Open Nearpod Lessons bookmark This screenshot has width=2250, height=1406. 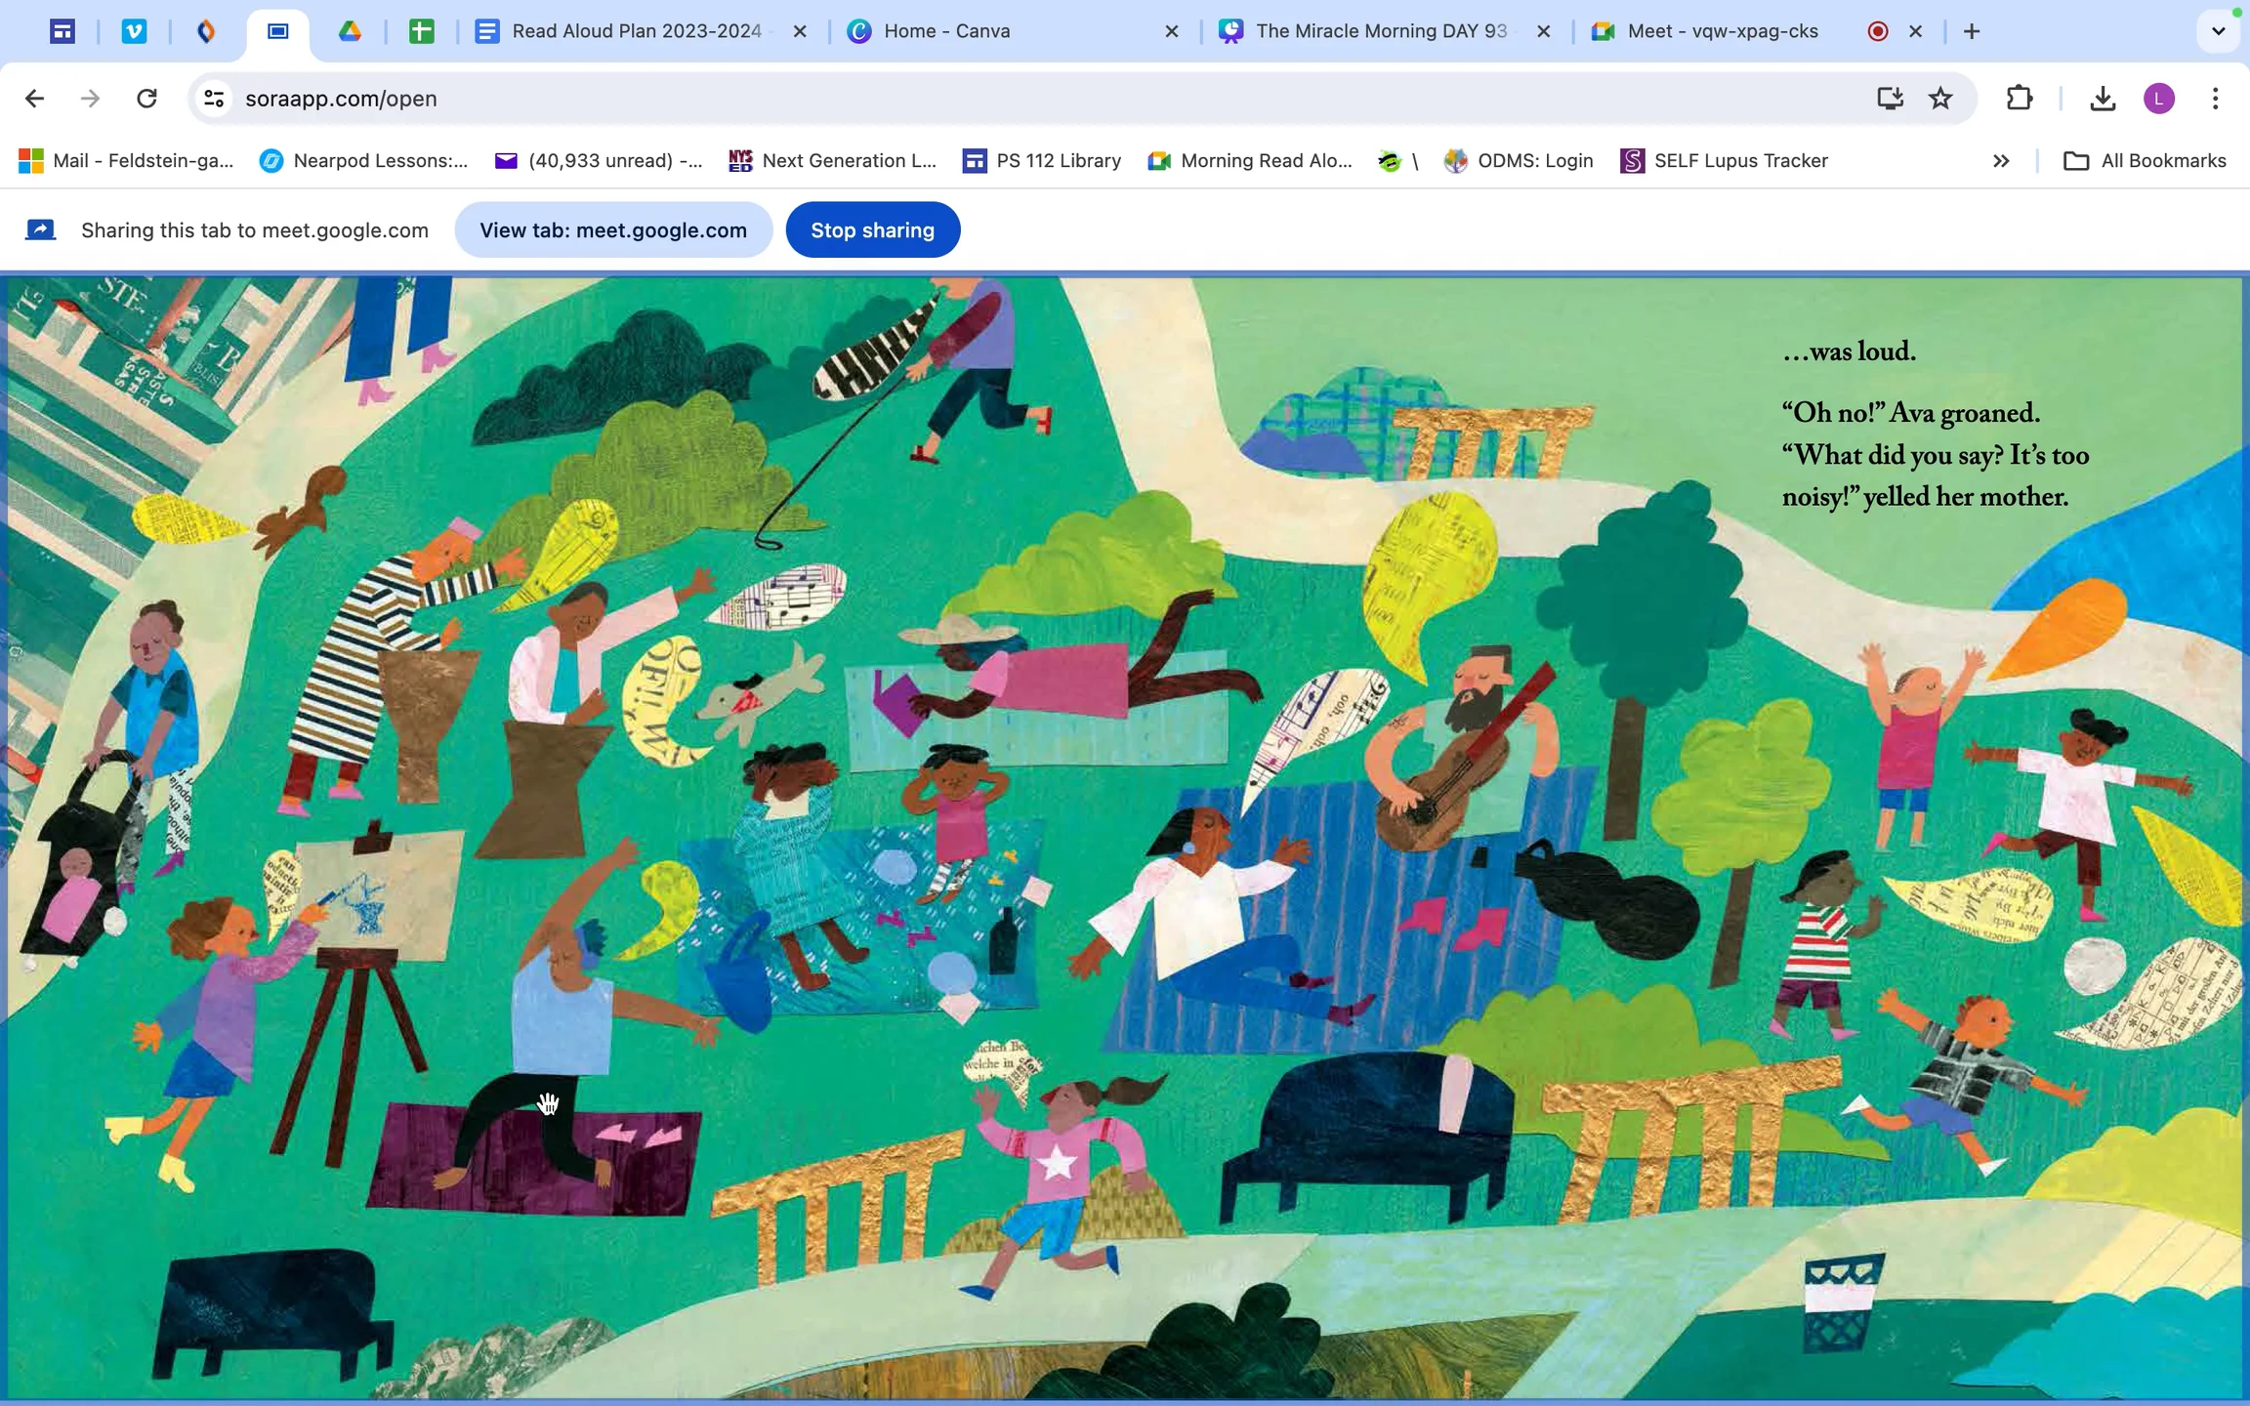[364, 160]
